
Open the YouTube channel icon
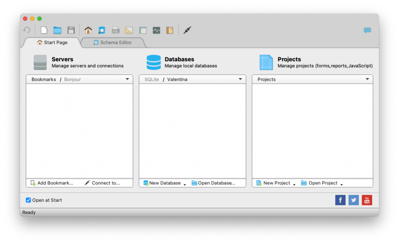click(367, 200)
